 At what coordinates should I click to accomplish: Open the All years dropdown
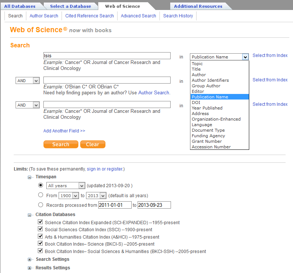pos(66,186)
